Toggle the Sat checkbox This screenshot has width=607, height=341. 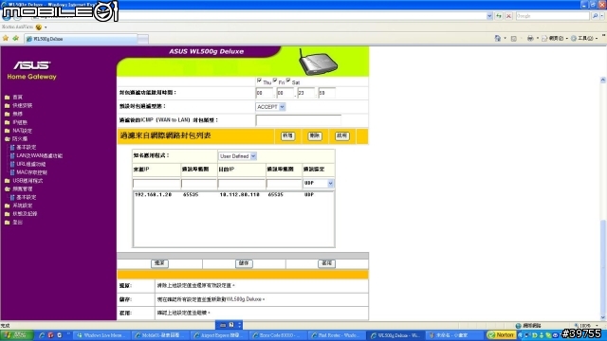288,81
